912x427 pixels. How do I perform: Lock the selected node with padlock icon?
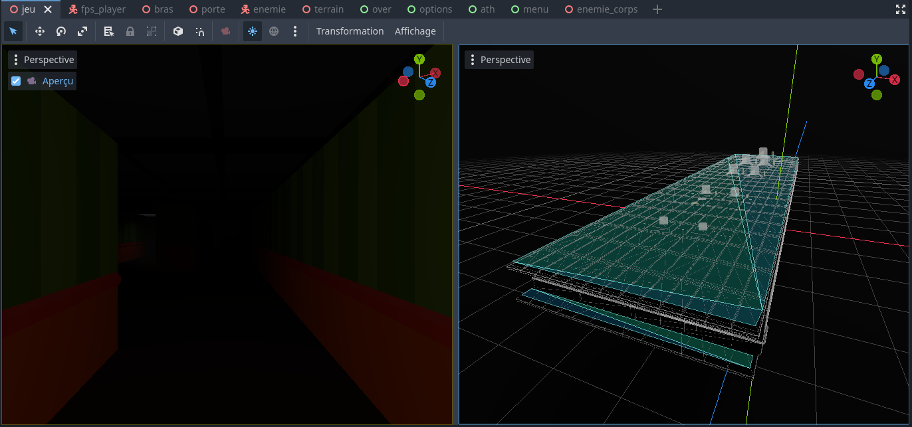tap(130, 31)
